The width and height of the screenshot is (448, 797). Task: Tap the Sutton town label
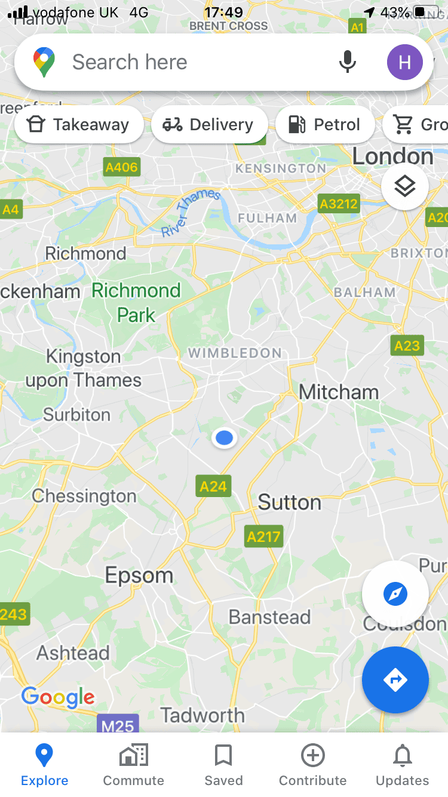click(x=290, y=502)
